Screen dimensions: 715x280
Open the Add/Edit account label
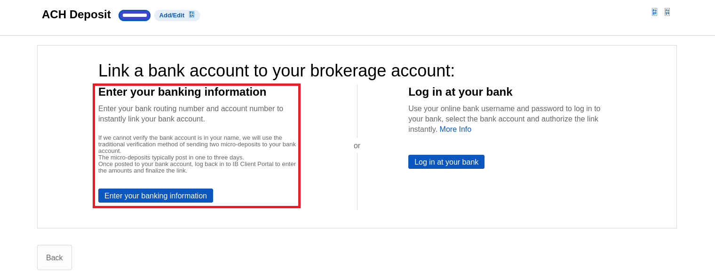[x=172, y=15]
